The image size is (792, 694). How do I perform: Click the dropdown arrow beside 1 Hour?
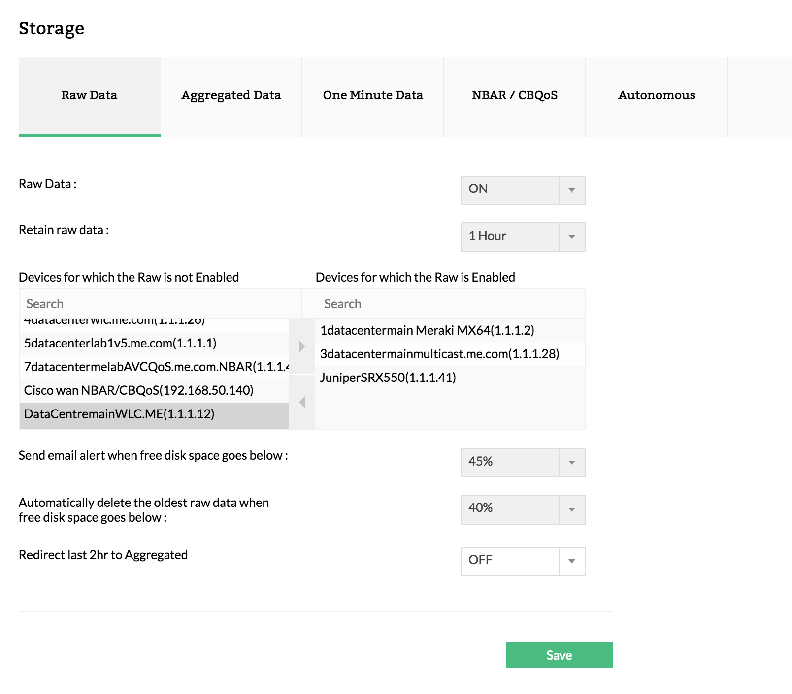[571, 237]
